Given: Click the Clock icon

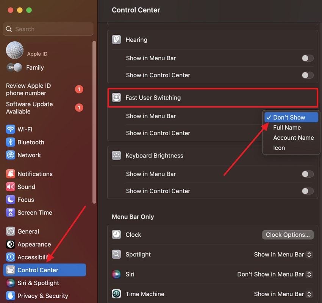Looking at the screenshot, I should click(116, 235).
